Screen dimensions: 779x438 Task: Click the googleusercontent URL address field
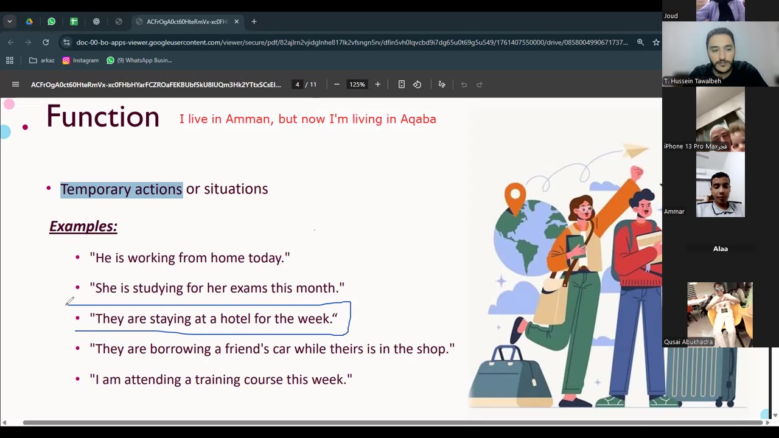(352, 42)
